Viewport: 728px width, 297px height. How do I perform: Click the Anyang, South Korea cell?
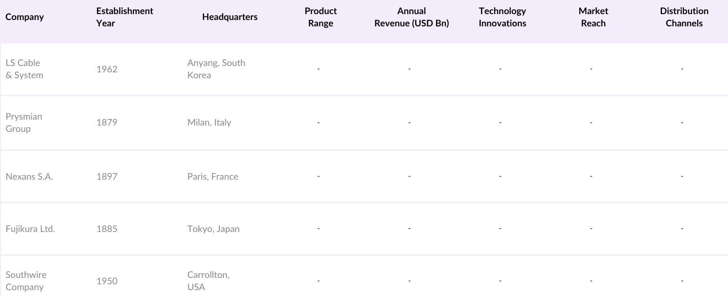(x=216, y=69)
